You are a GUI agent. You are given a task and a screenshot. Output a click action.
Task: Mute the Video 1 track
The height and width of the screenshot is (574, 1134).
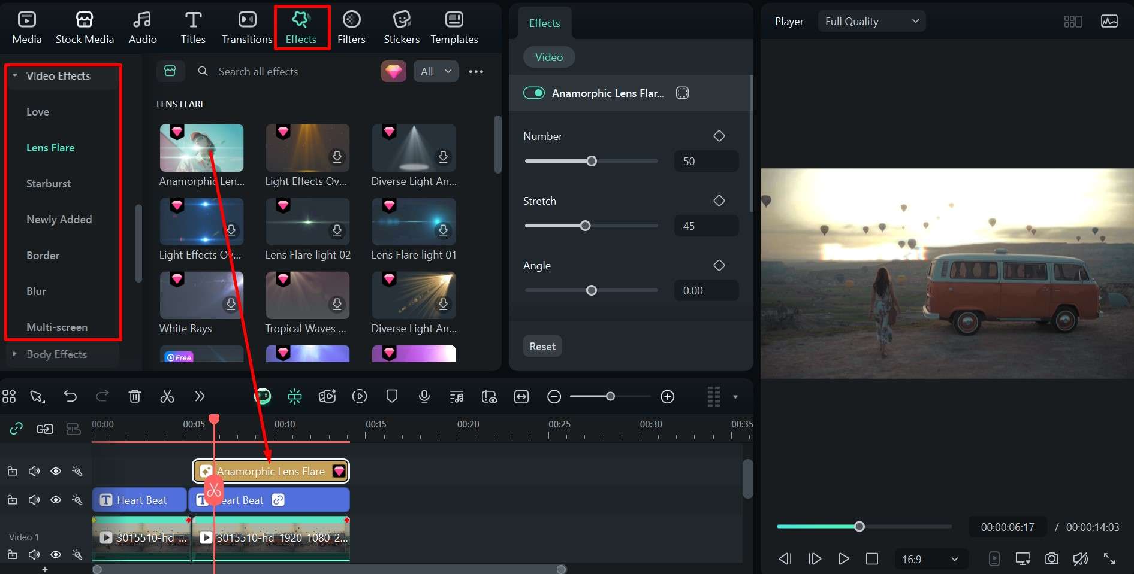point(34,555)
